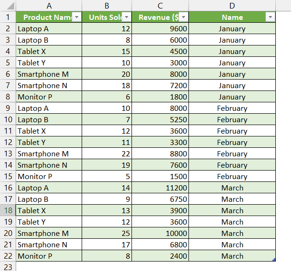Select Monitor P cell in row 22
Screen dimensions: 291x271
click(49, 256)
